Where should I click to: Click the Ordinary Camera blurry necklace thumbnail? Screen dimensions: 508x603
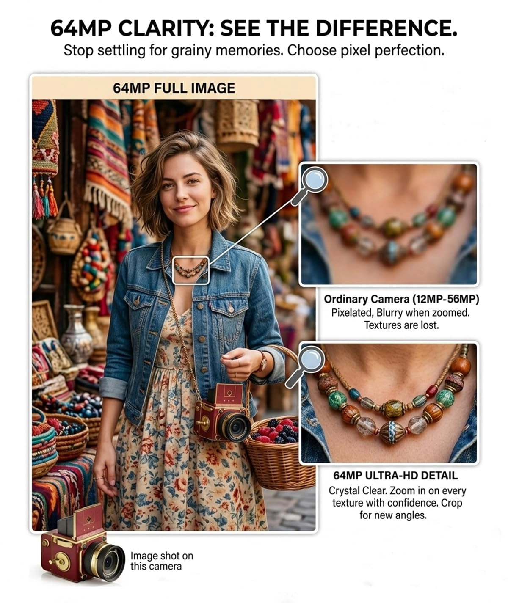(389, 224)
